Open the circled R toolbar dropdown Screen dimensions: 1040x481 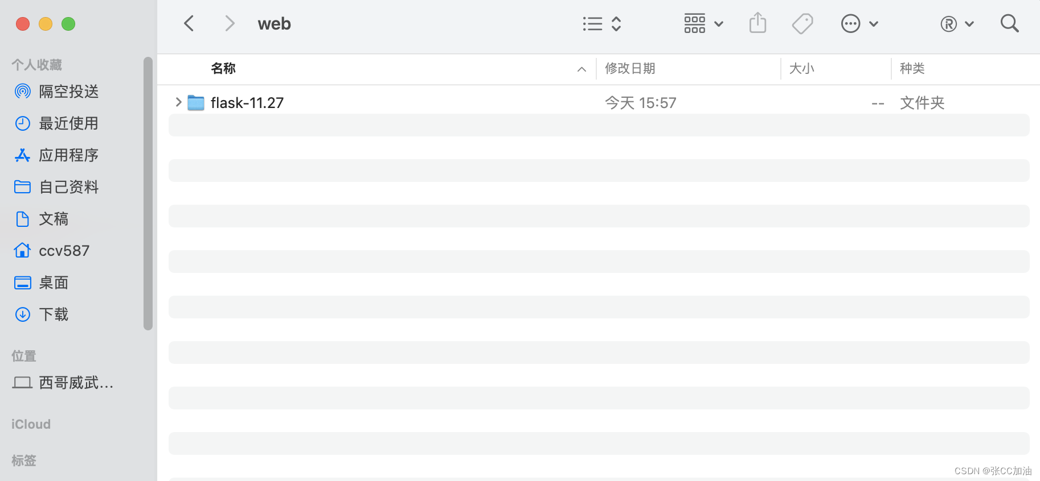(x=957, y=24)
